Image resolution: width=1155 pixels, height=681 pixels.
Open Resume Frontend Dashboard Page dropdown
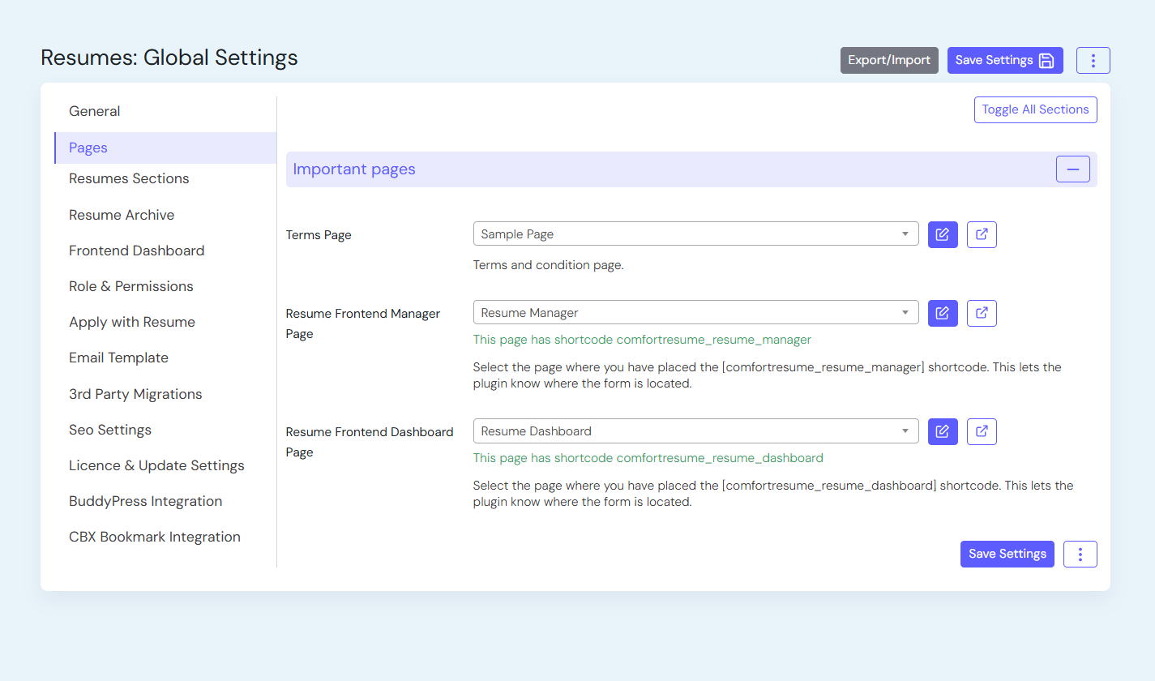[695, 431]
